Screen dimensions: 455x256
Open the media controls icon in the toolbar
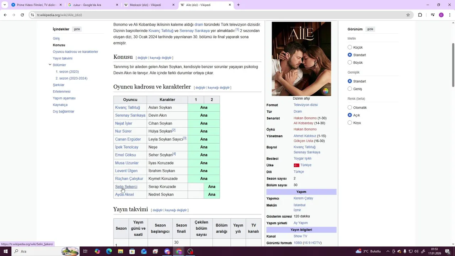click(433, 15)
